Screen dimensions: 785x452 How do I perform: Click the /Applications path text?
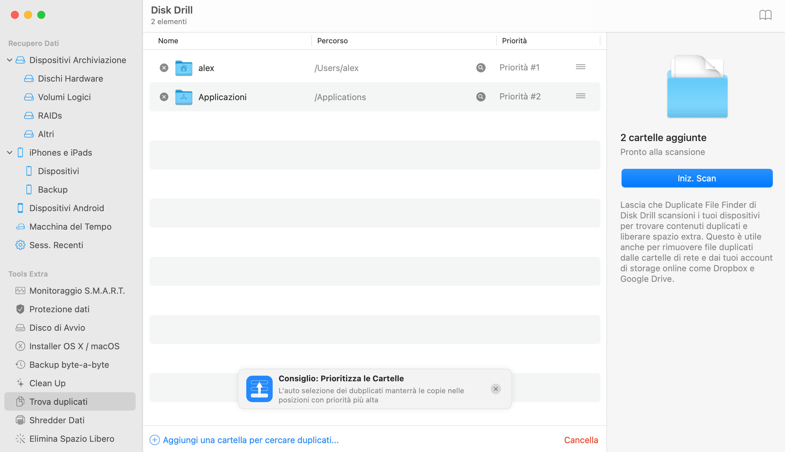340,97
